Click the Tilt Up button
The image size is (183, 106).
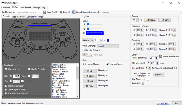[90, 71]
